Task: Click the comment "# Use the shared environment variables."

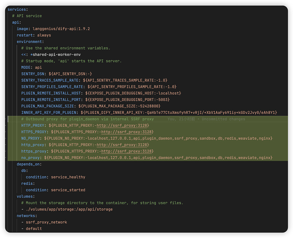Action: (x=66, y=48)
